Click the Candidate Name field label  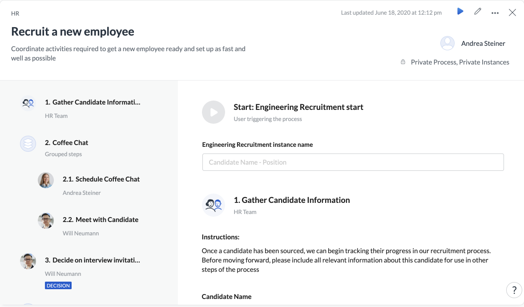tap(226, 296)
